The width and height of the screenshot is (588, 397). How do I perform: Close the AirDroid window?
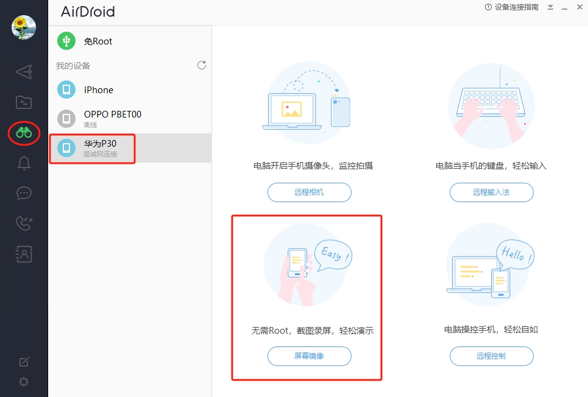coord(579,7)
